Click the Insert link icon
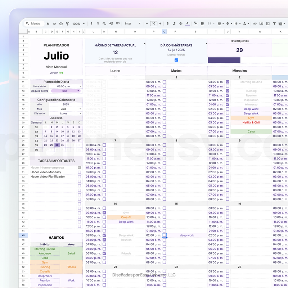Screen dimensions: 288x288 (255, 24)
